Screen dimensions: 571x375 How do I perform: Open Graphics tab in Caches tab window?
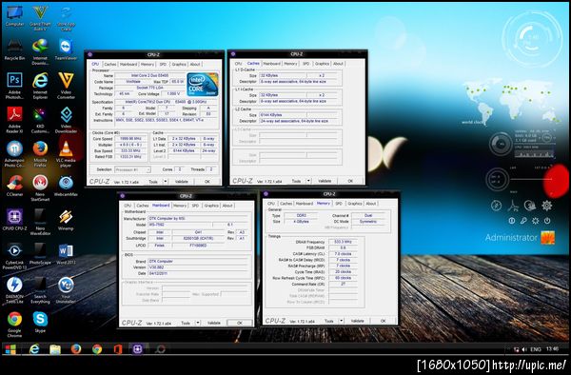pos(322,64)
